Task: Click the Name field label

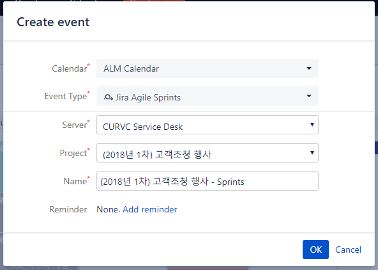Action: click(x=75, y=181)
